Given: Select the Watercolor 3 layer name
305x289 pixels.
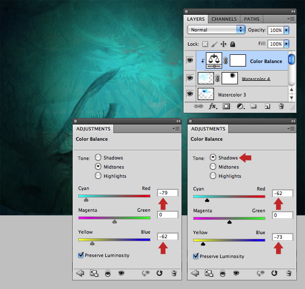Looking at the screenshot, I should (232, 95).
